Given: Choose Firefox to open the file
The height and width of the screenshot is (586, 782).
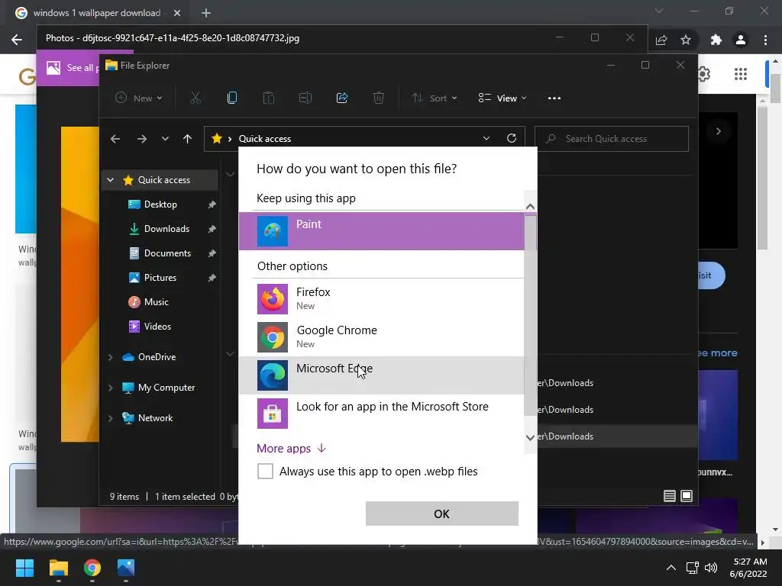Looking at the screenshot, I should (x=382, y=299).
